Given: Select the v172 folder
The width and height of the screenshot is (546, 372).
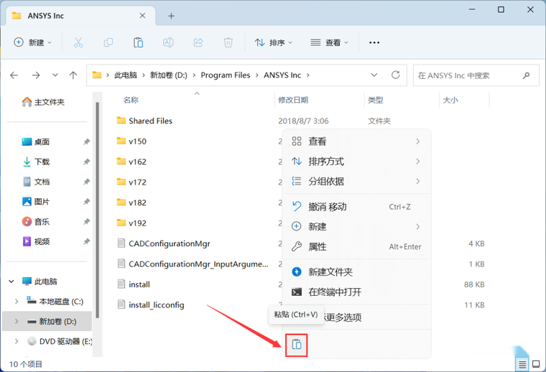Looking at the screenshot, I should click(131, 182).
